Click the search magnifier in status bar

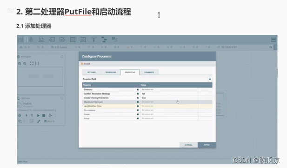click(271, 47)
